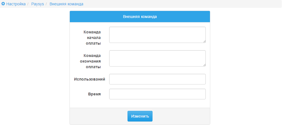Click the Команда окончания оплаты label

tap(90, 61)
